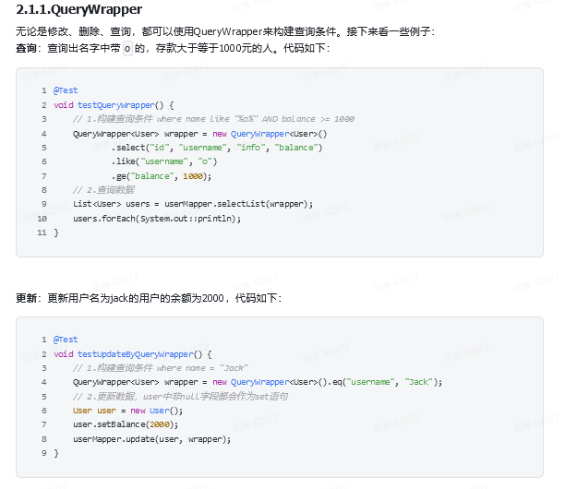Click the inline code 'o' badge
Viewport: 565px width, 489px height.
[x=127, y=48]
